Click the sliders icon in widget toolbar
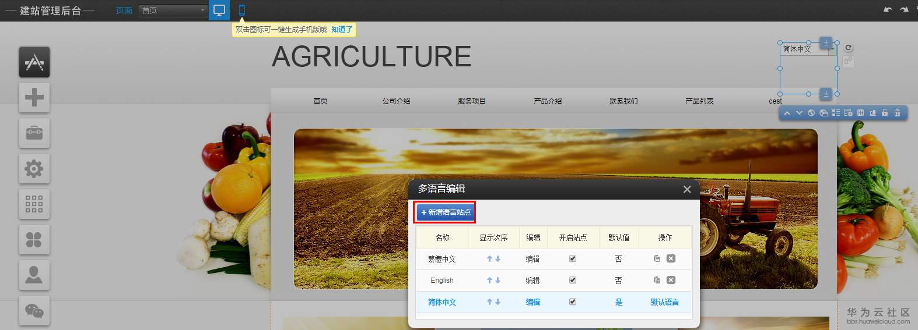918x330 pixels. point(860,113)
